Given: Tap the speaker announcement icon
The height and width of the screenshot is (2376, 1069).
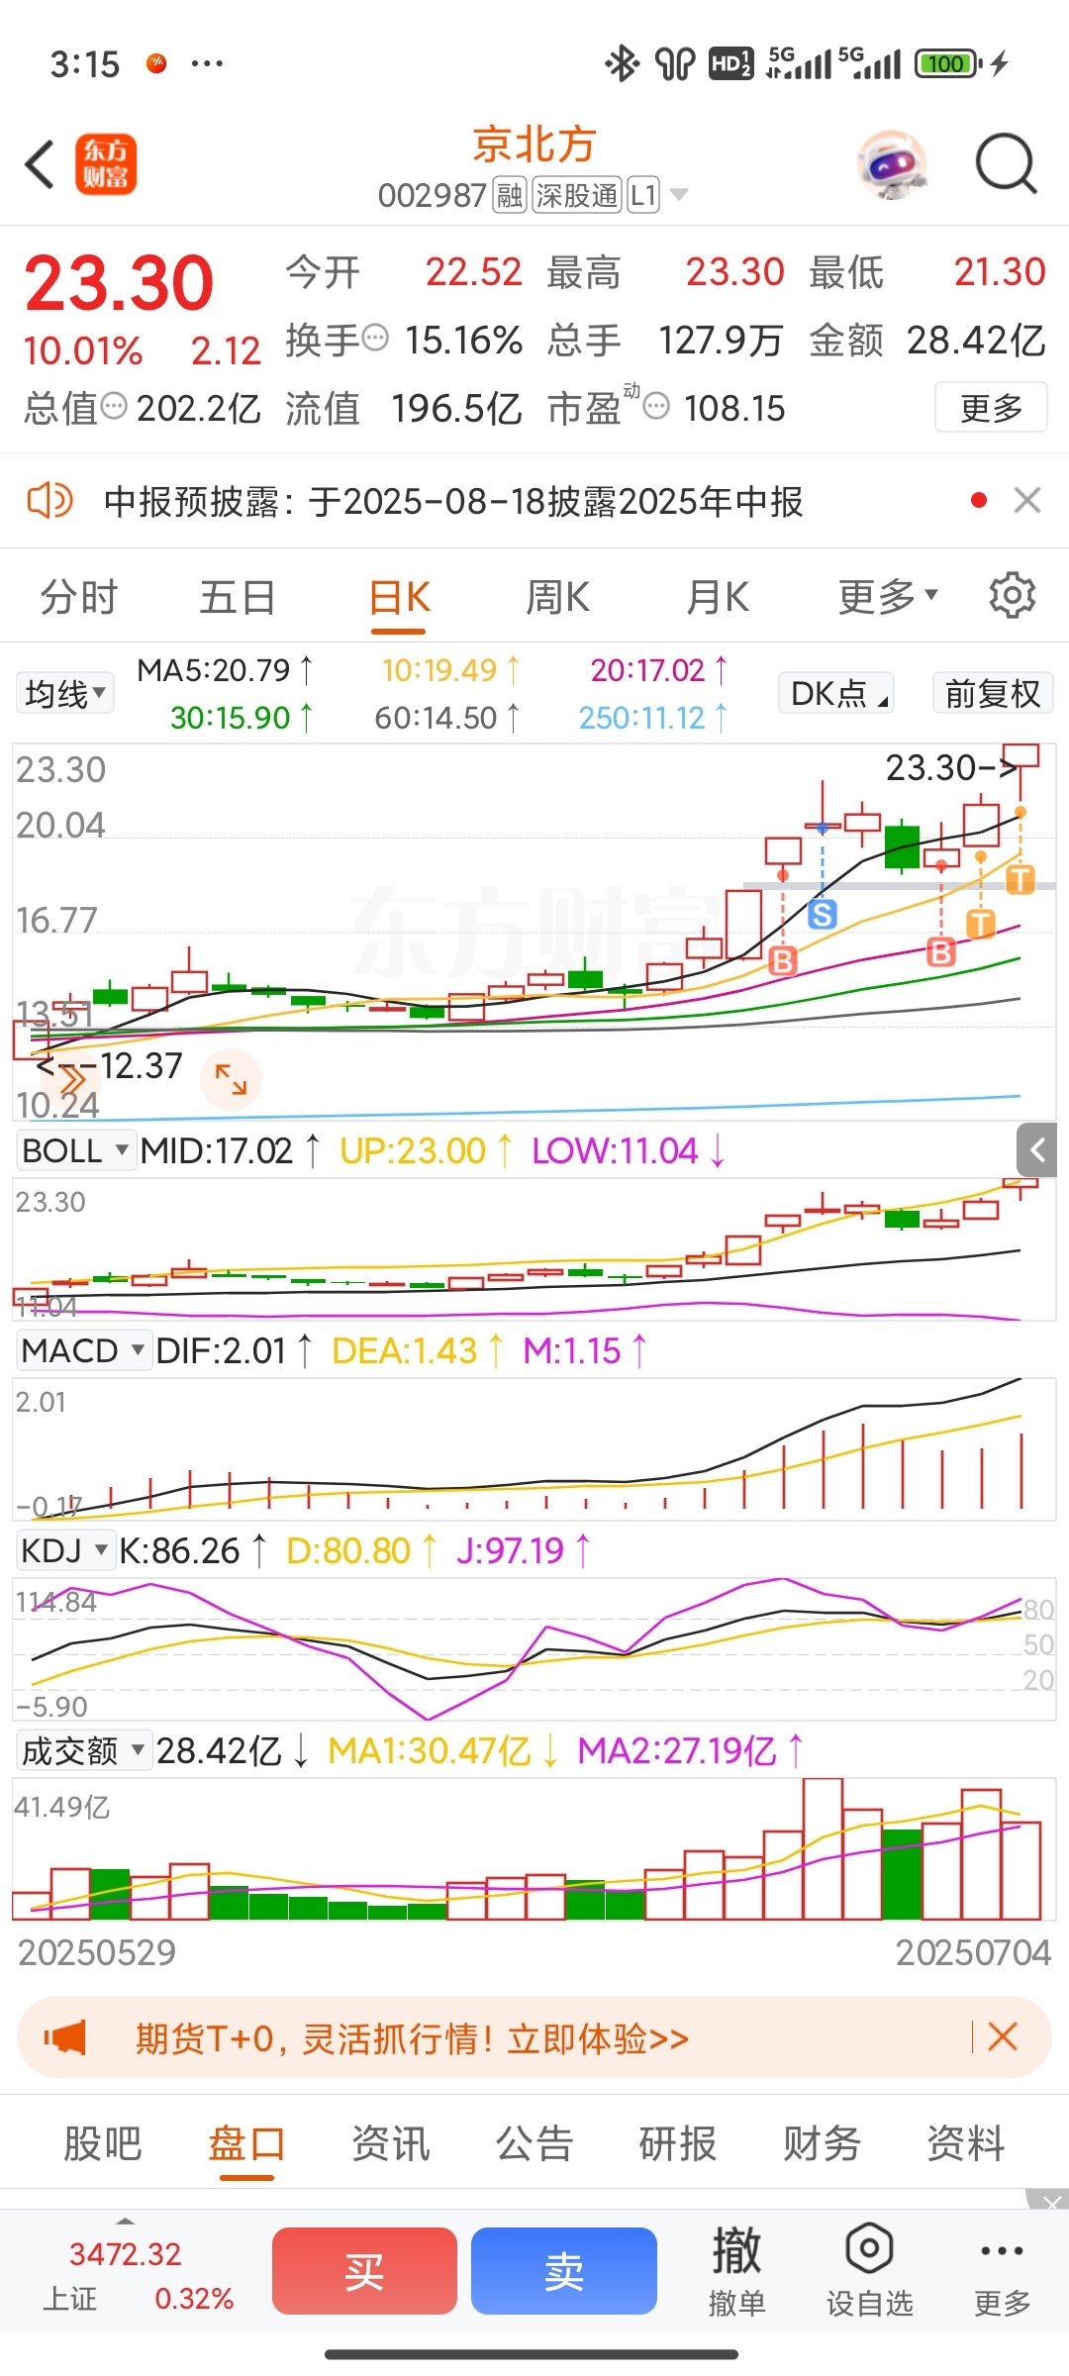Looking at the screenshot, I should (x=49, y=501).
